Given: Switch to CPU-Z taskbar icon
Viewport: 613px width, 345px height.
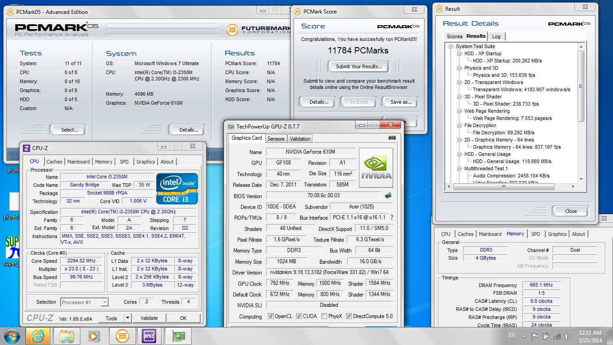Looking at the screenshot, I should pyautogui.click(x=149, y=336).
